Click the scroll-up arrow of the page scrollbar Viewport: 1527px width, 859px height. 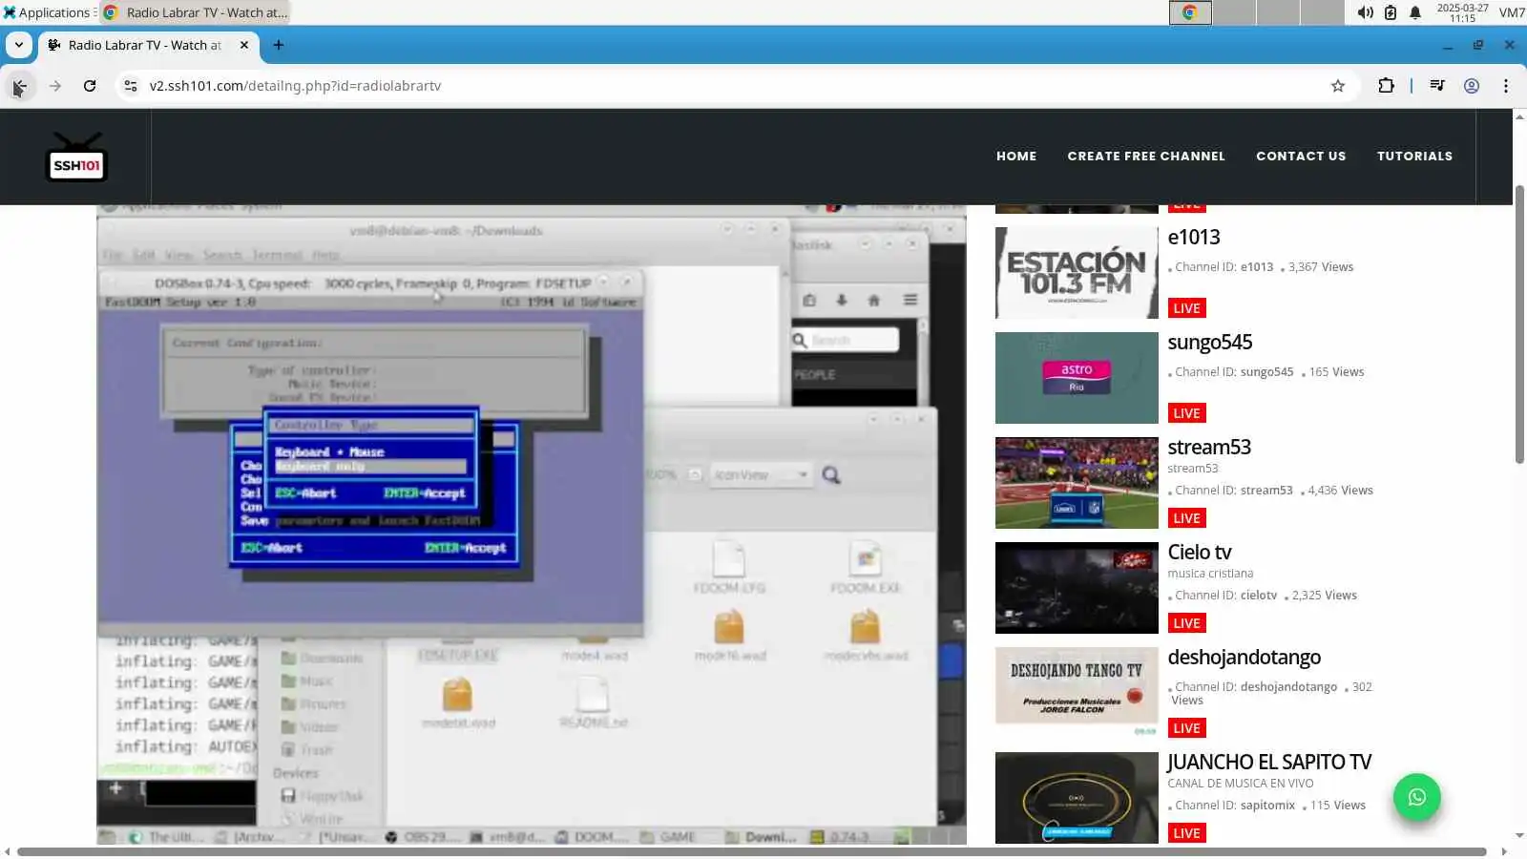[x=1519, y=116]
